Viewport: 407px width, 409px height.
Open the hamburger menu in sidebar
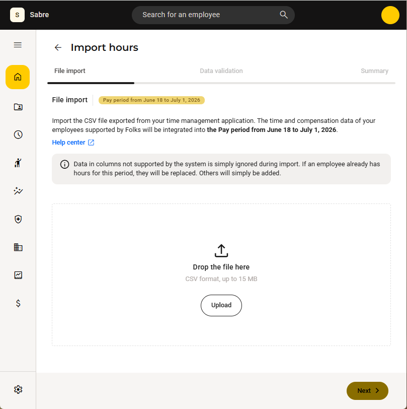pos(18,45)
